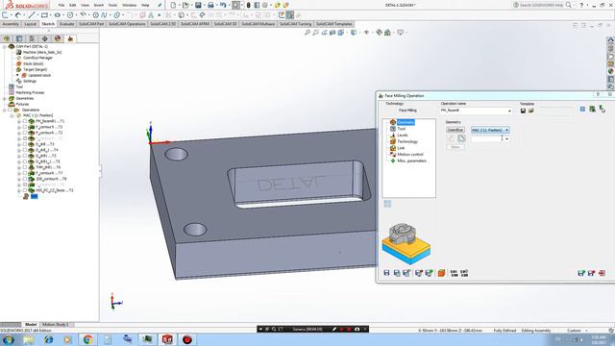Click the blue info icon in dialog header
Screen dimensions: 615x346
click(582, 109)
